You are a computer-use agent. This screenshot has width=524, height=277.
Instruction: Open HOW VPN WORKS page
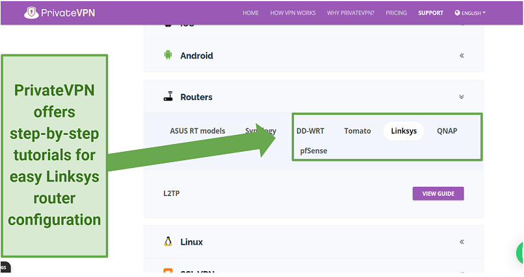(x=293, y=13)
